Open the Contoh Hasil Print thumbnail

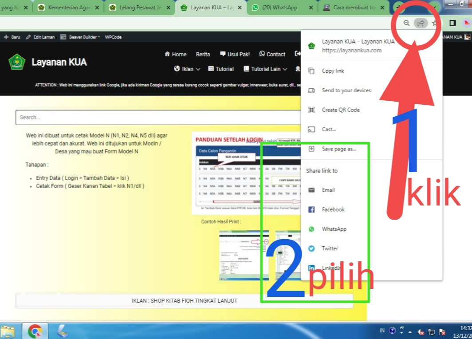point(244,255)
